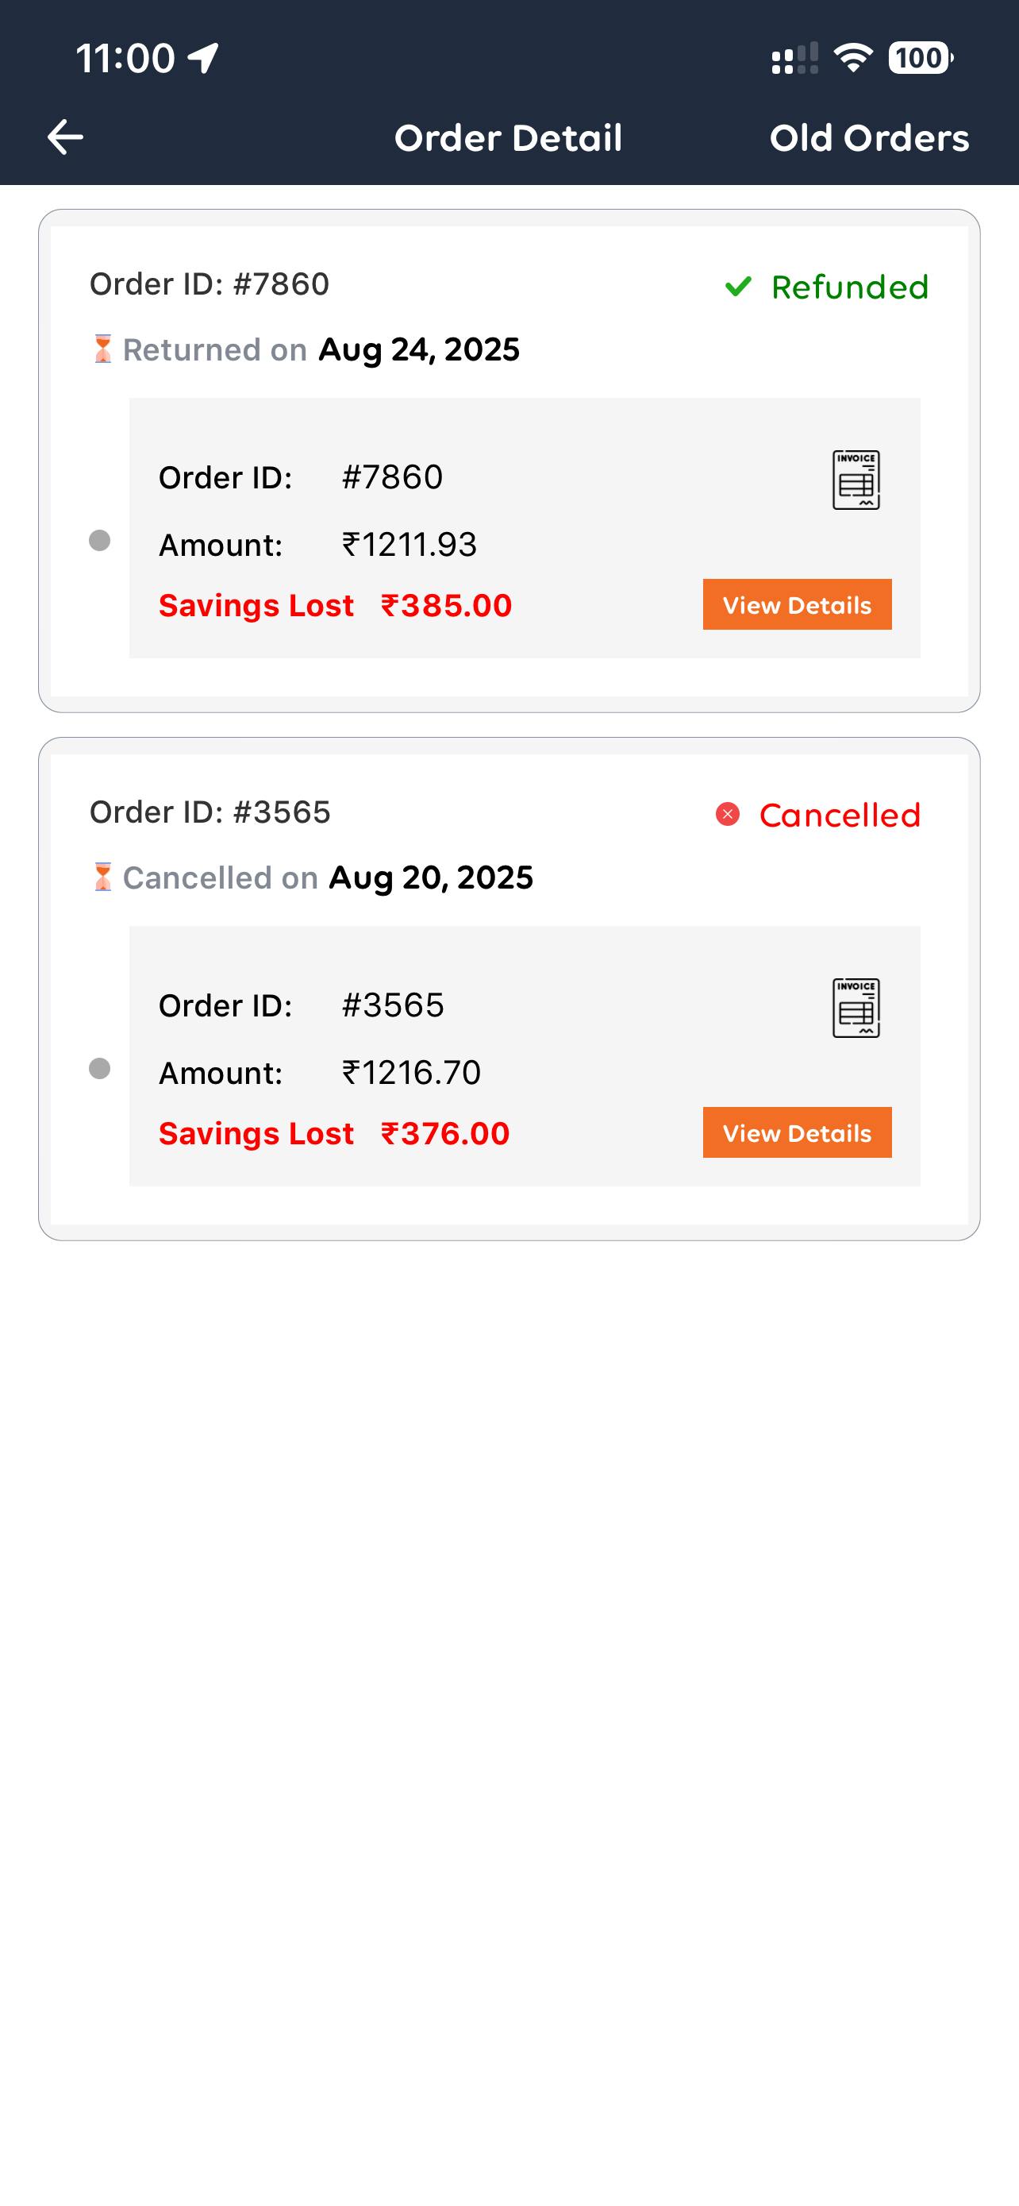Open invoice icon for order #3565

(x=856, y=1007)
